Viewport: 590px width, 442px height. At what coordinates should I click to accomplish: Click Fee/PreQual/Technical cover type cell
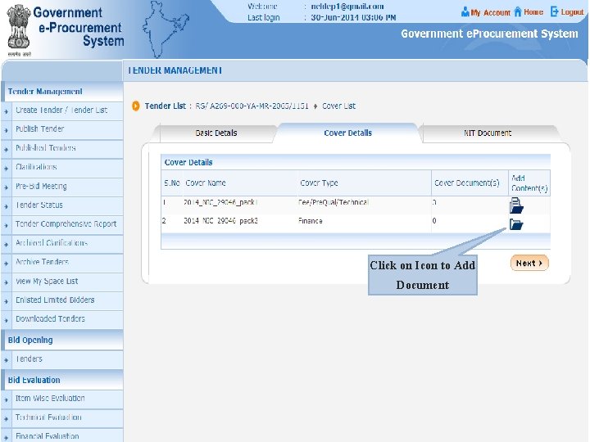pos(334,202)
